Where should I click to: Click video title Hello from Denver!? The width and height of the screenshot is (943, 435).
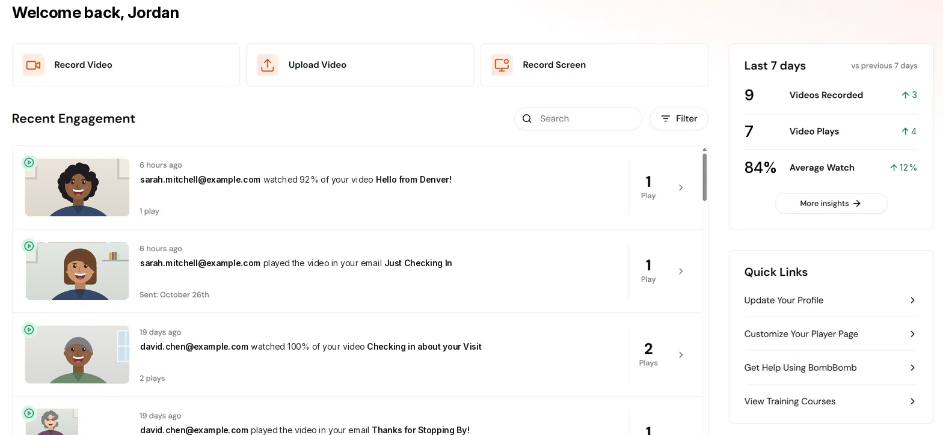(413, 180)
